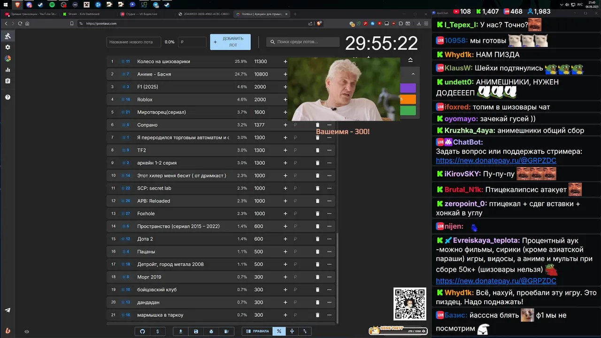Screen dimensions: 601x338
Task: Click the MEME PARTY widget
Action: 398,330
